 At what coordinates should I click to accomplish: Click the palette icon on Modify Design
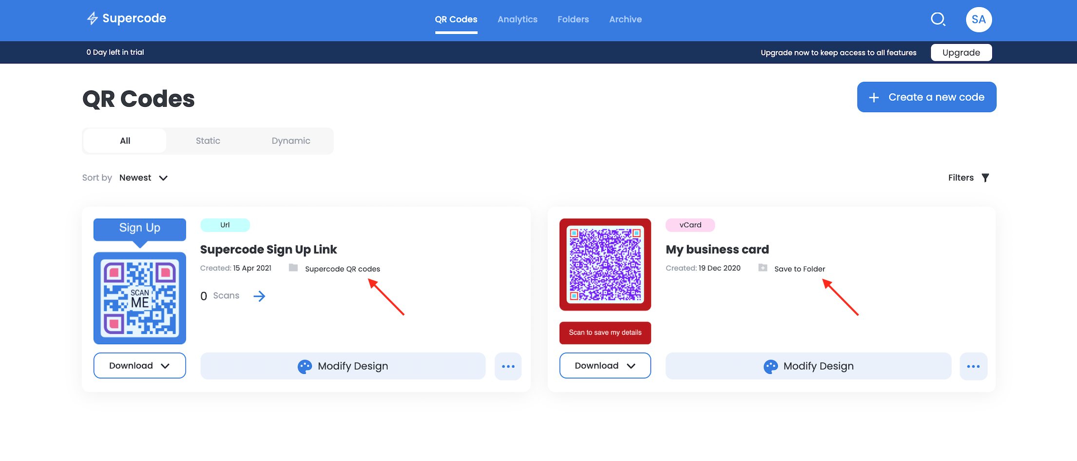305,366
